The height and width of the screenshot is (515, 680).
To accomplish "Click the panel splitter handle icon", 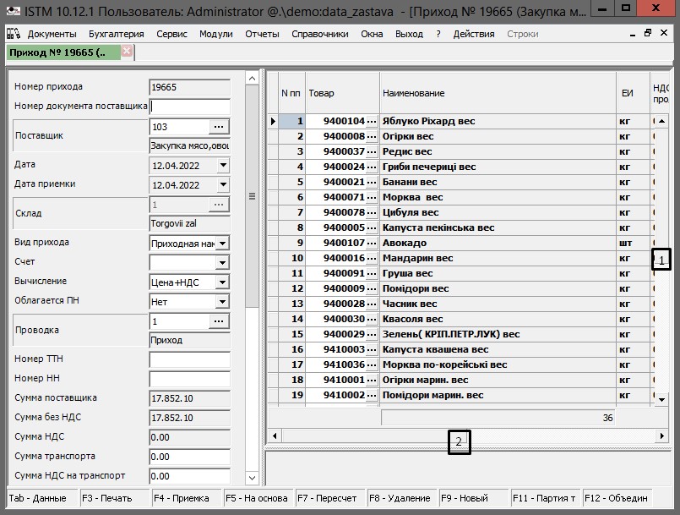I will 251,196.
